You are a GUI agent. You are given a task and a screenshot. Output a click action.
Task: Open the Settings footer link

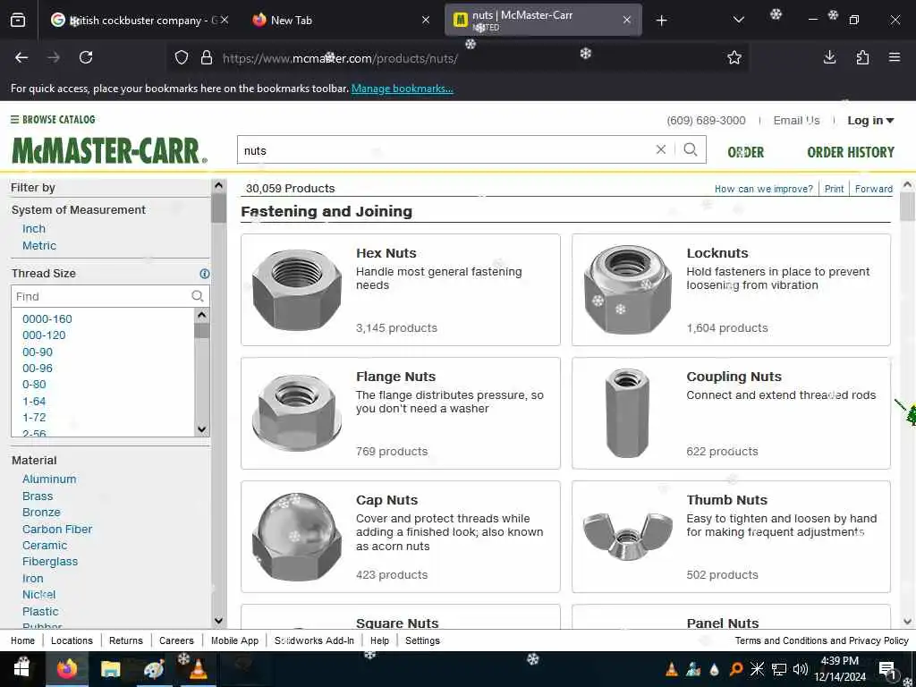[422, 640]
